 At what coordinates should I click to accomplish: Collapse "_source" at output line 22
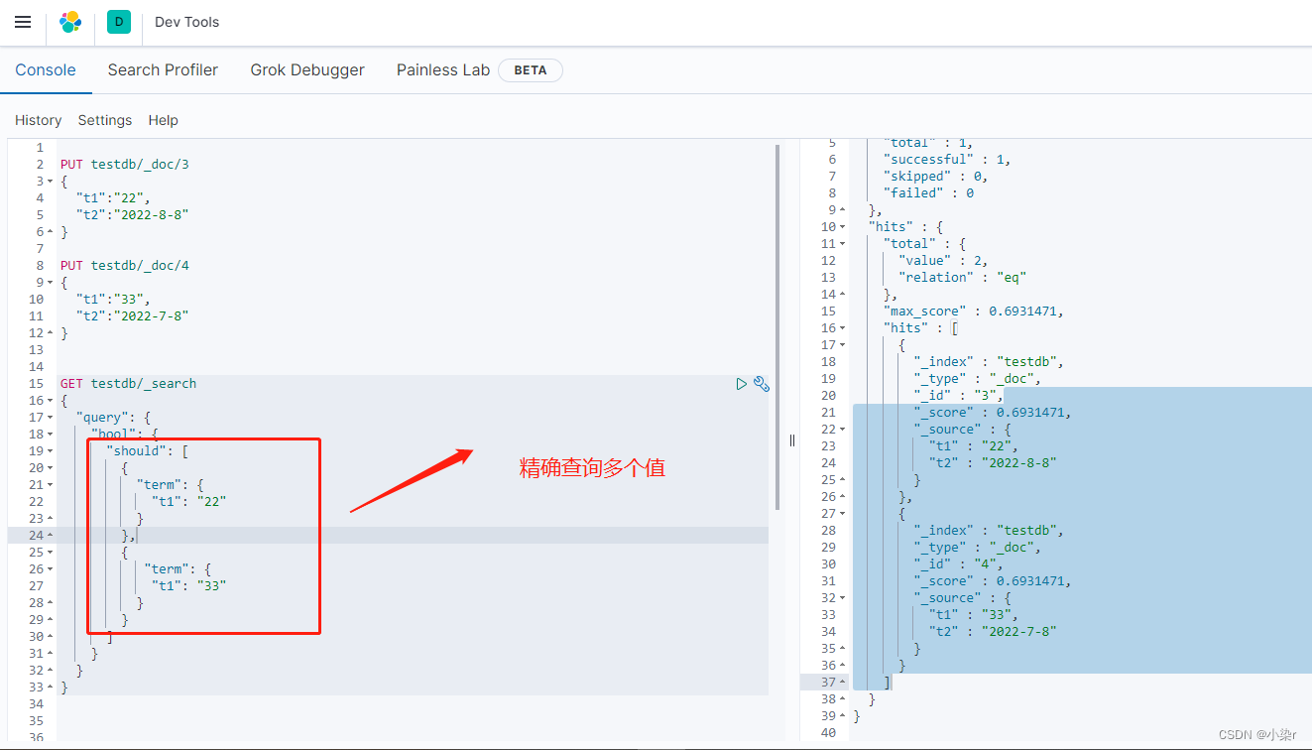click(843, 430)
